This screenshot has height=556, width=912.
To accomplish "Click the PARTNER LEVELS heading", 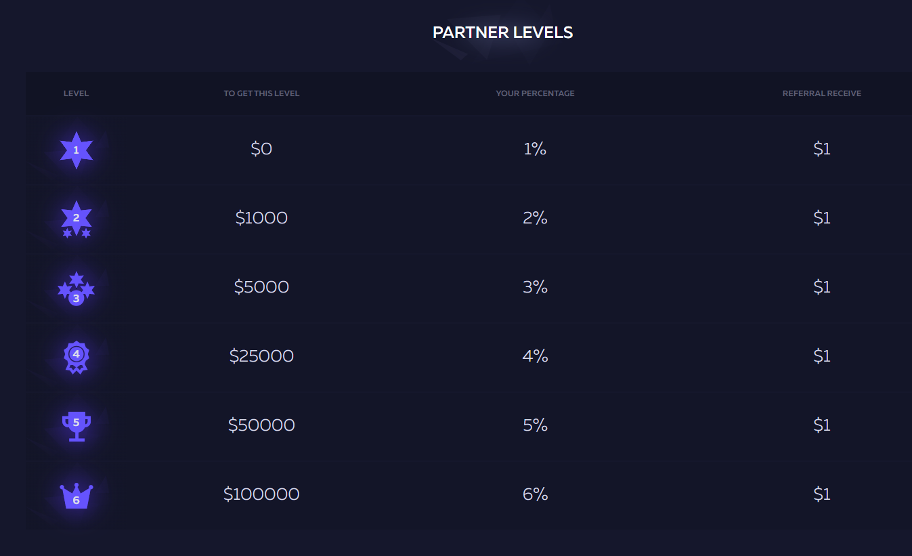I will [x=502, y=33].
